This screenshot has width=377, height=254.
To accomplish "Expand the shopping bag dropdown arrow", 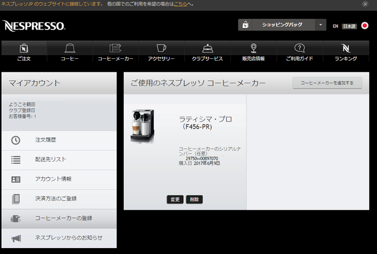I will (x=320, y=25).
